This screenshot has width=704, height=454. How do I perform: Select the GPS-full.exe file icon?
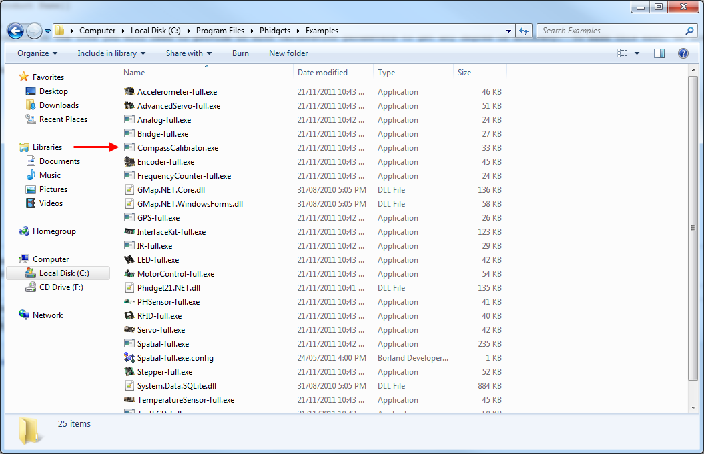[x=129, y=217]
